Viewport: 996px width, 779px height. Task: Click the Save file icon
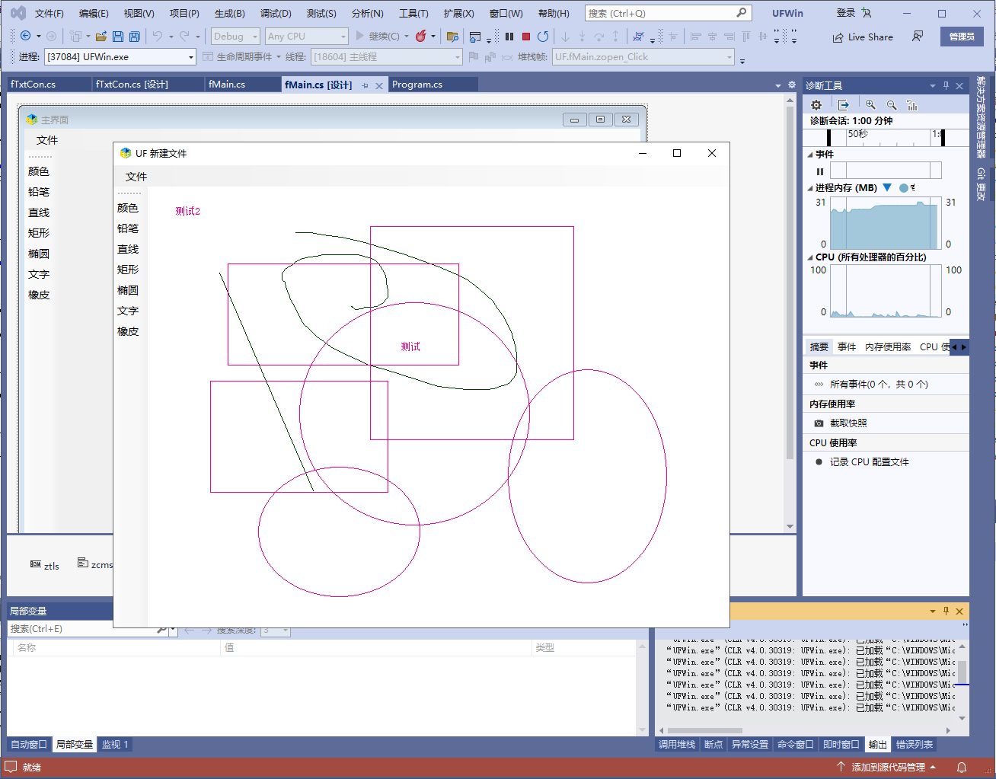click(118, 36)
